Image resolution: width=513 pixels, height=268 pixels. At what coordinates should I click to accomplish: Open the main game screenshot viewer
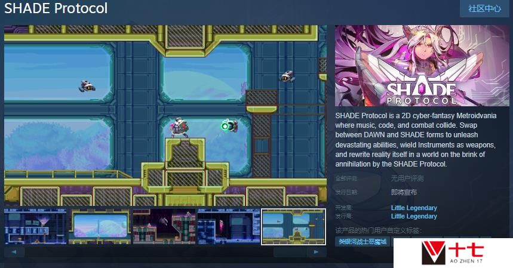[x=165, y=115]
